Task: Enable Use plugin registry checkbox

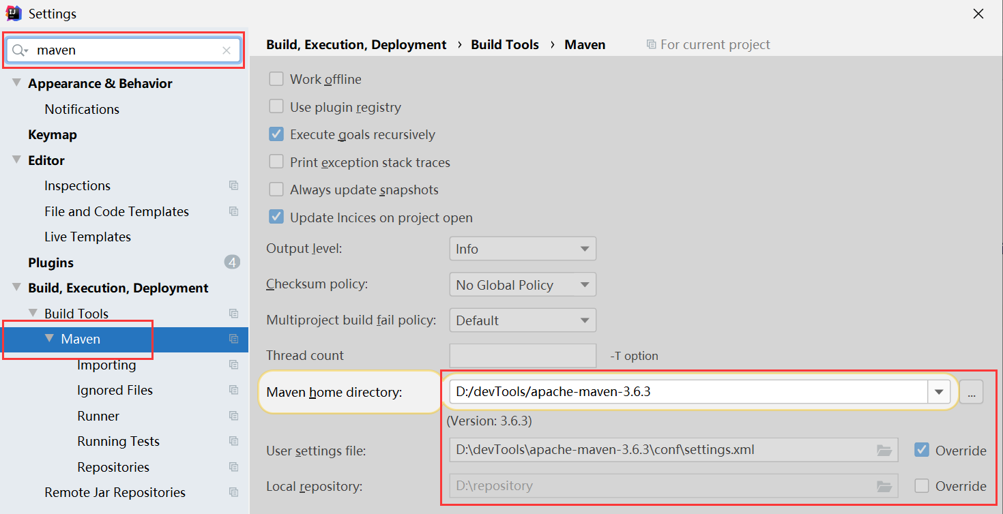Action: pos(276,107)
